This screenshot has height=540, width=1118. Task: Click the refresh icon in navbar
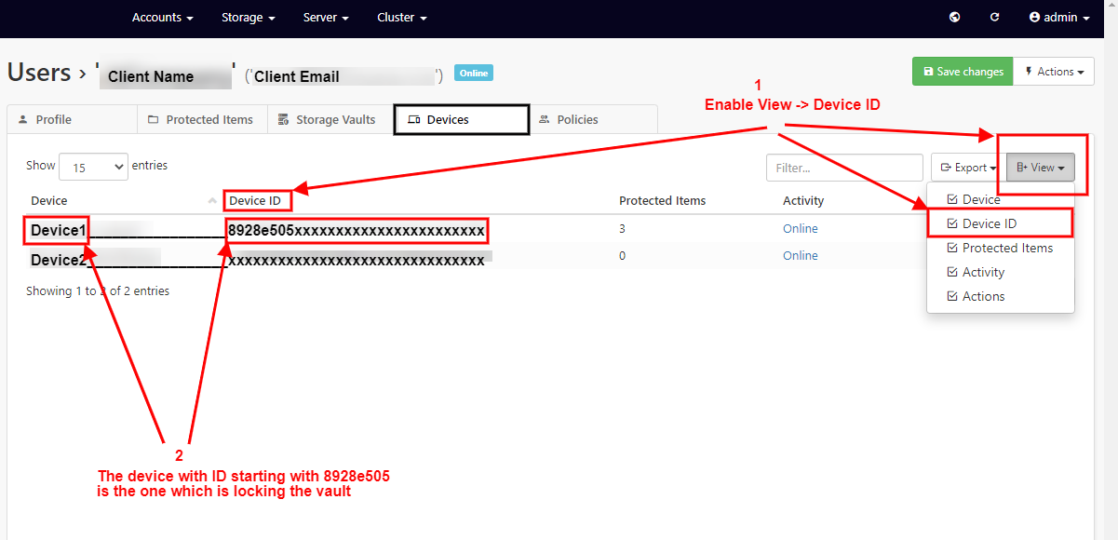(994, 18)
